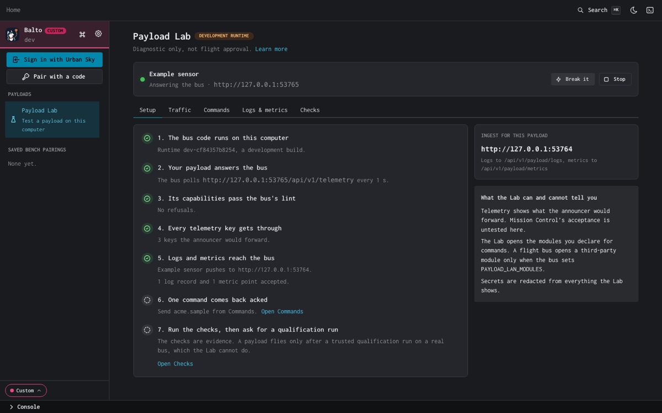Click Pair with a code button

pyautogui.click(x=55, y=77)
